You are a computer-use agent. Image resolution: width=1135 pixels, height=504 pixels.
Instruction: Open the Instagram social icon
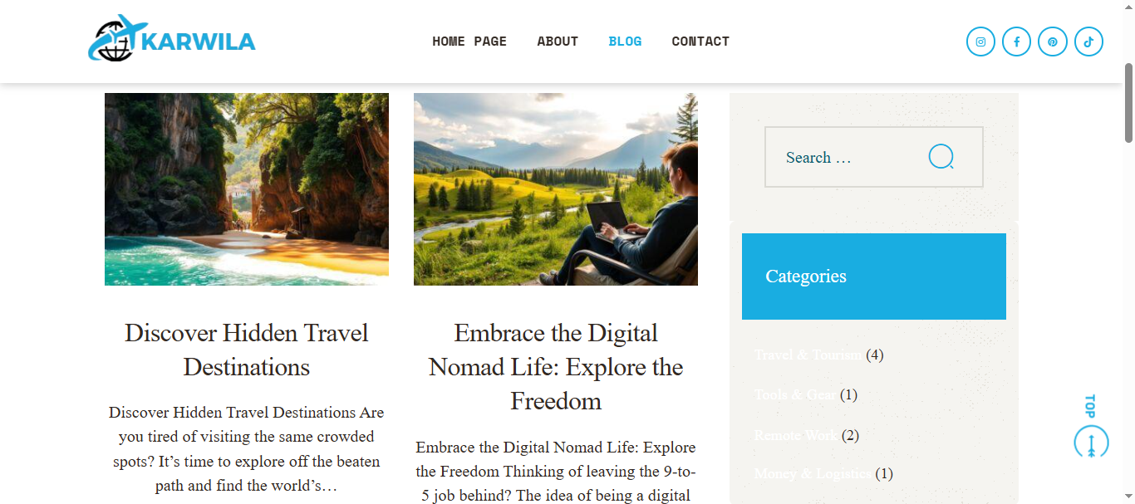tap(980, 42)
